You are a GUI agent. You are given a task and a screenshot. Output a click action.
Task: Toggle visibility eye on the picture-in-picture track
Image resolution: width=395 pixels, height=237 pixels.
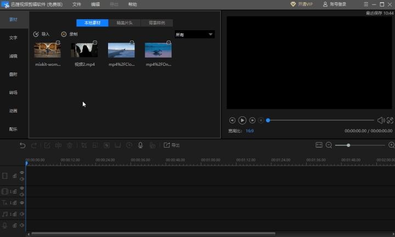[x=22, y=188]
